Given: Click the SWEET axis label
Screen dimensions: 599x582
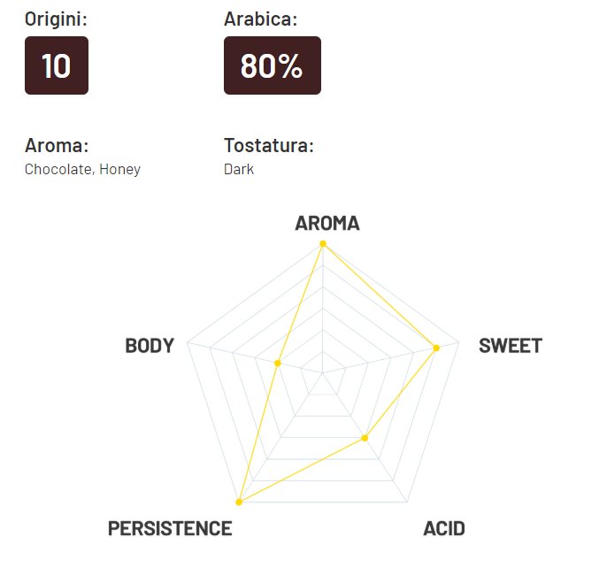Looking at the screenshot, I should coord(511,346).
